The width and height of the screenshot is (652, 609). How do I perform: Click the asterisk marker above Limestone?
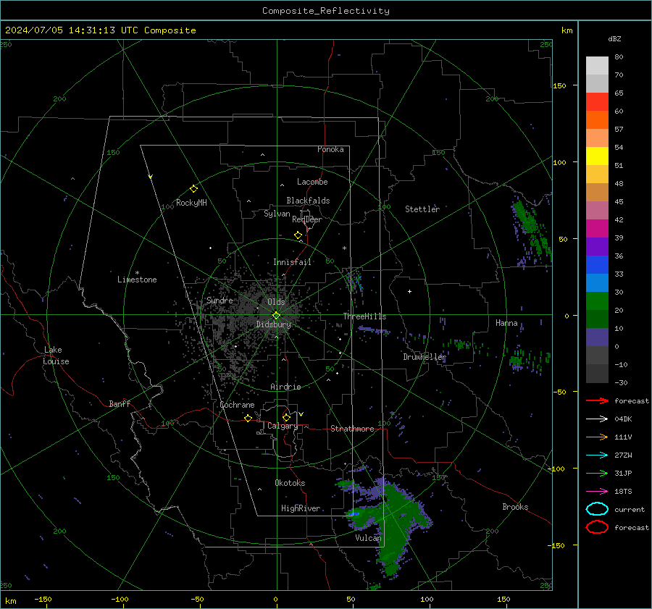(x=137, y=273)
